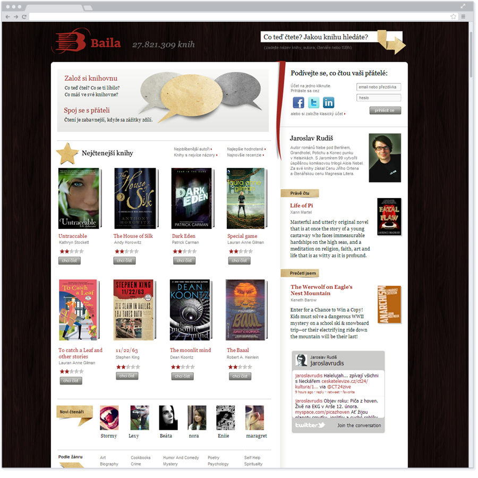This screenshot has height=478, width=478.
Task: Select the Cookbooks genre link
Action: point(141,458)
